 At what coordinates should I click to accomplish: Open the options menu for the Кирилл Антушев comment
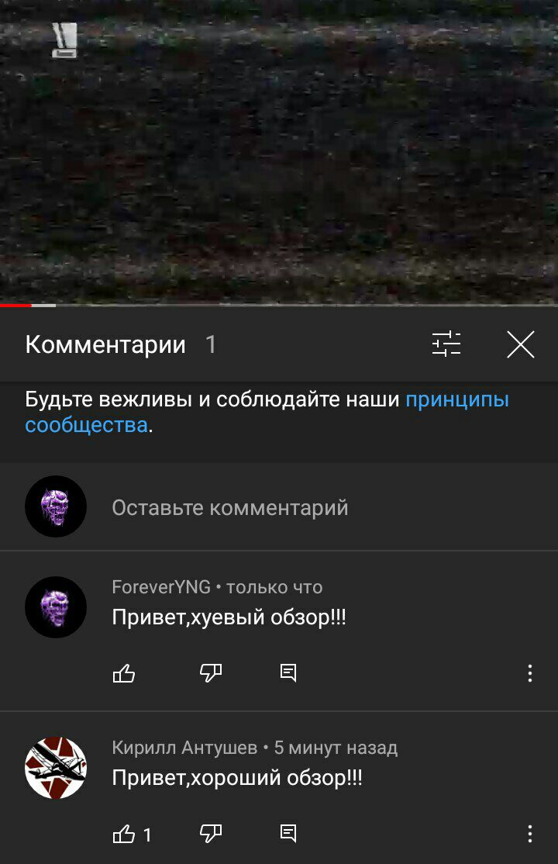[530, 834]
